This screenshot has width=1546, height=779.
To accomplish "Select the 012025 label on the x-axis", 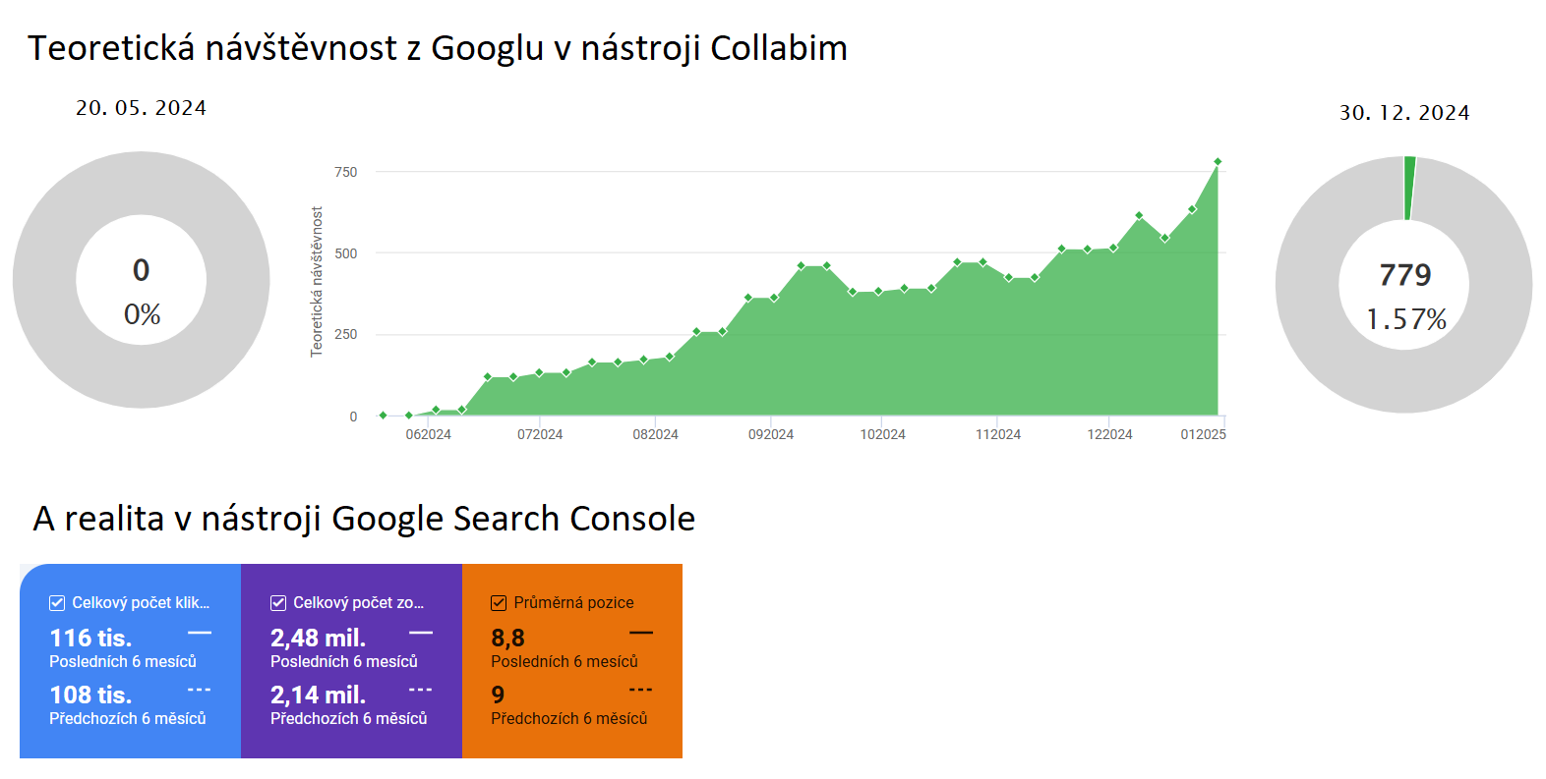I will (x=1203, y=434).
